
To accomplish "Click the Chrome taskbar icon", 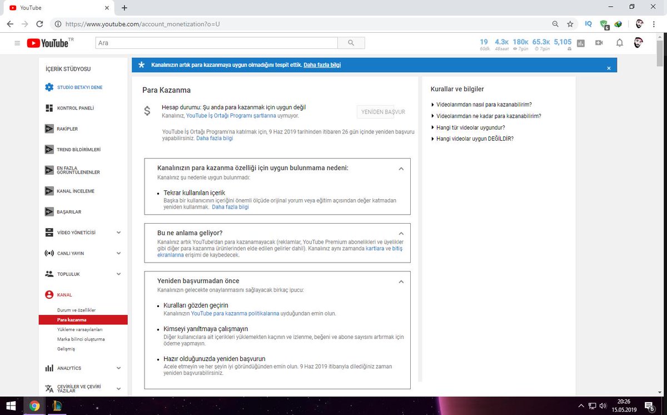I will 34,406.
